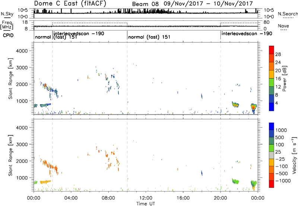
Task: Click the 'Nave' legend label
Action: [283, 26]
